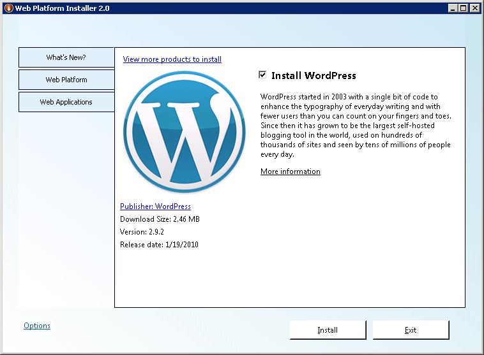Click the Install WordPress heading text
The width and height of the screenshot is (484, 355).
[314, 75]
